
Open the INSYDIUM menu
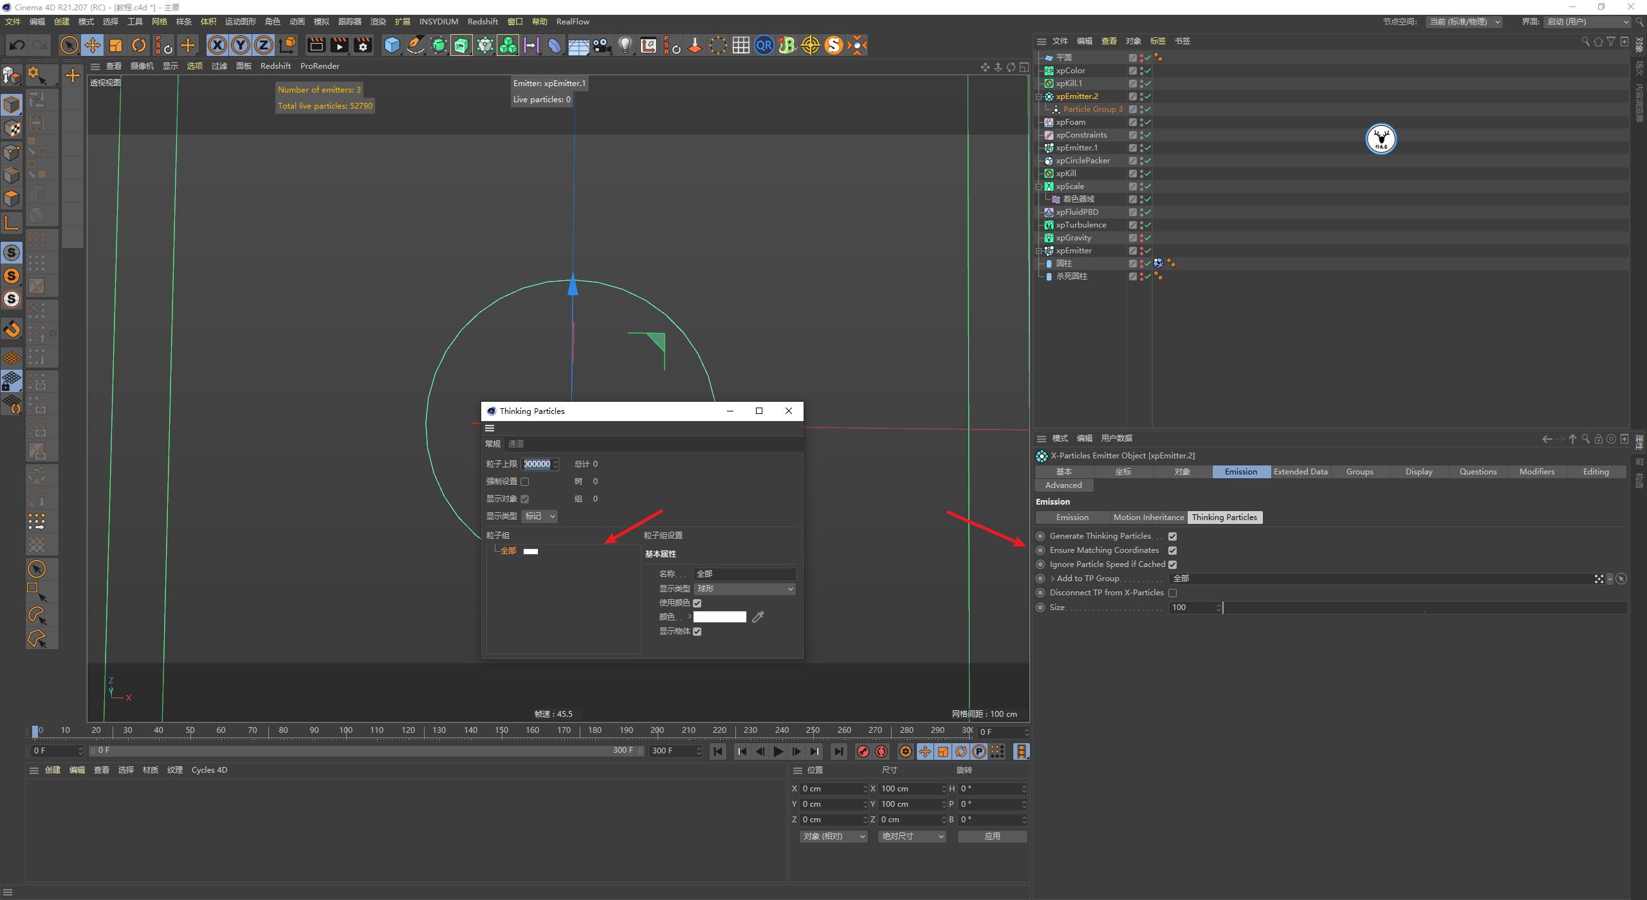pyautogui.click(x=438, y=21)
